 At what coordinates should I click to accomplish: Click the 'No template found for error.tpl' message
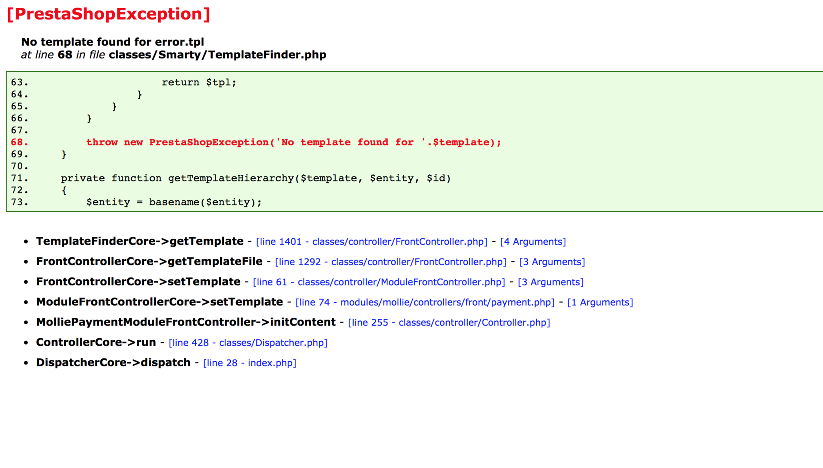tap(112, 42)
